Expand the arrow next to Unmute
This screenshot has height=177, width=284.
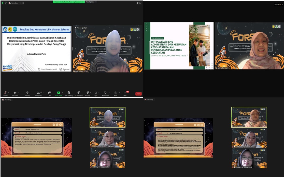coord(9,93)
